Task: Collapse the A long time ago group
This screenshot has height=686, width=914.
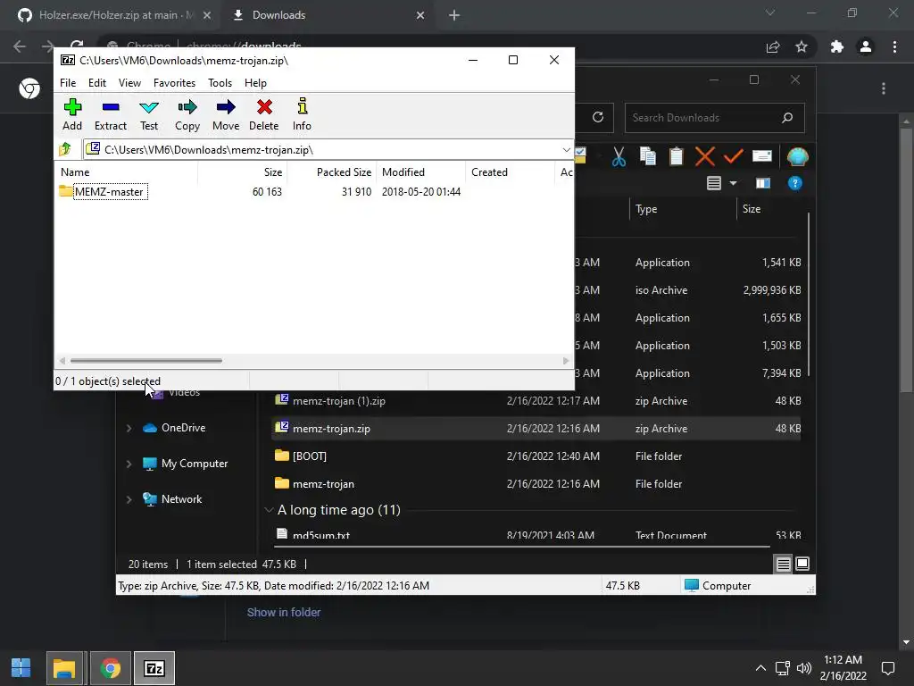Action: point(269,510)
